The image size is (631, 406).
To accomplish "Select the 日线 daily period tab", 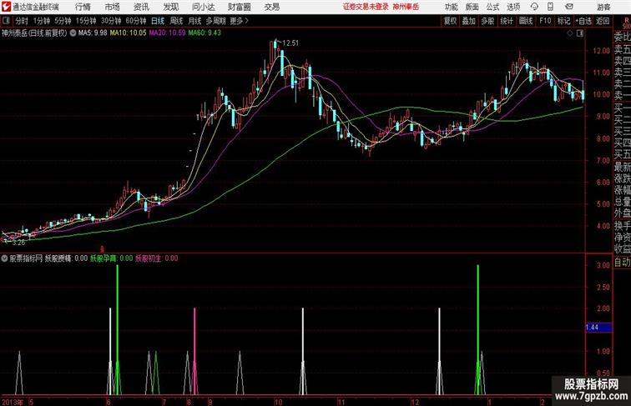I will click(x=158, y=21).
